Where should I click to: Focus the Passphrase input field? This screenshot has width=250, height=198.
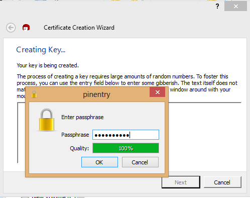pyautogui.click(x=126, y=135)
